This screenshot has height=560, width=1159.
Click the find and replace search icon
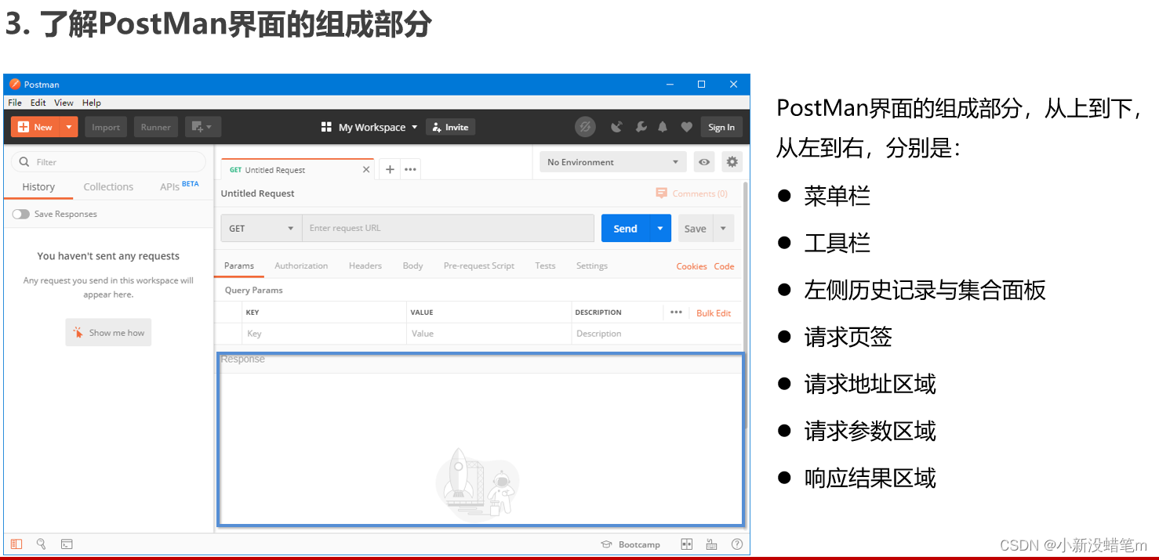pos(42,544)
